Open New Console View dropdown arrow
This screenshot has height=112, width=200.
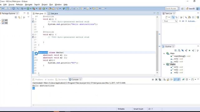tap(195, 80)
